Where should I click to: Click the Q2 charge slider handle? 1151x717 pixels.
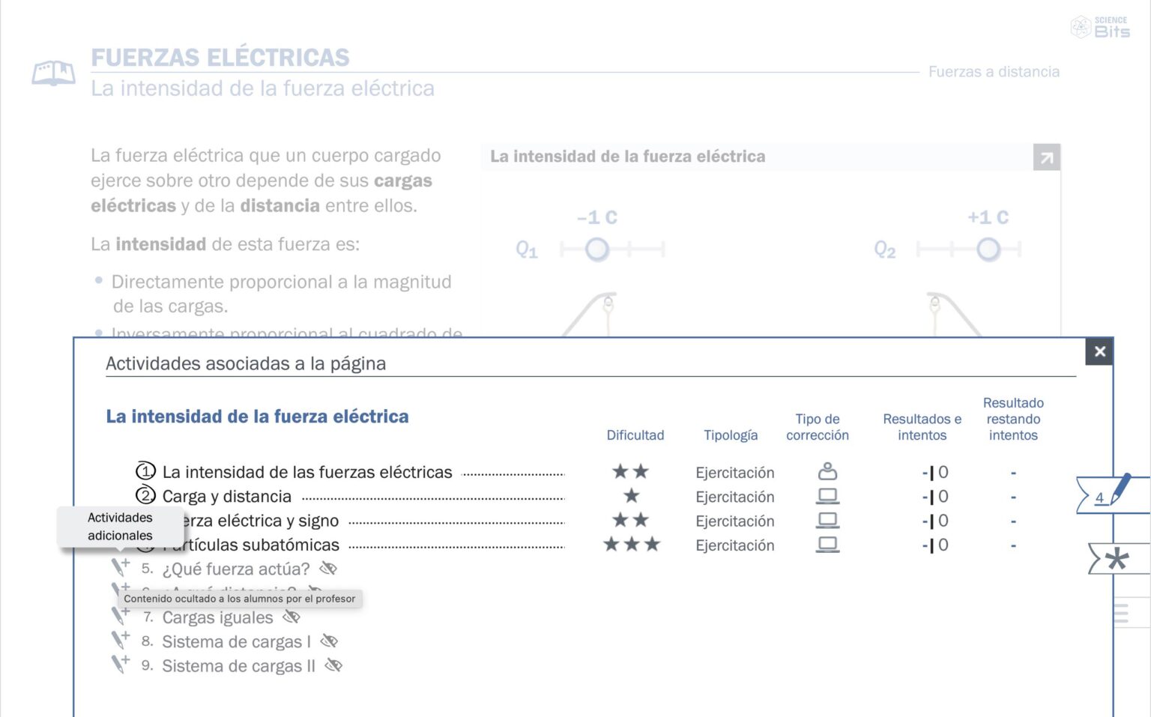point(988,249)
